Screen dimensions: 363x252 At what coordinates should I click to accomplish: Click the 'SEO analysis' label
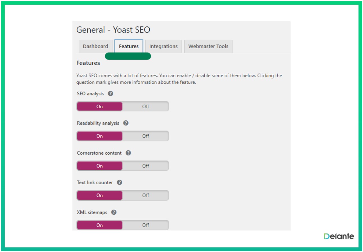tap(90, 94)
